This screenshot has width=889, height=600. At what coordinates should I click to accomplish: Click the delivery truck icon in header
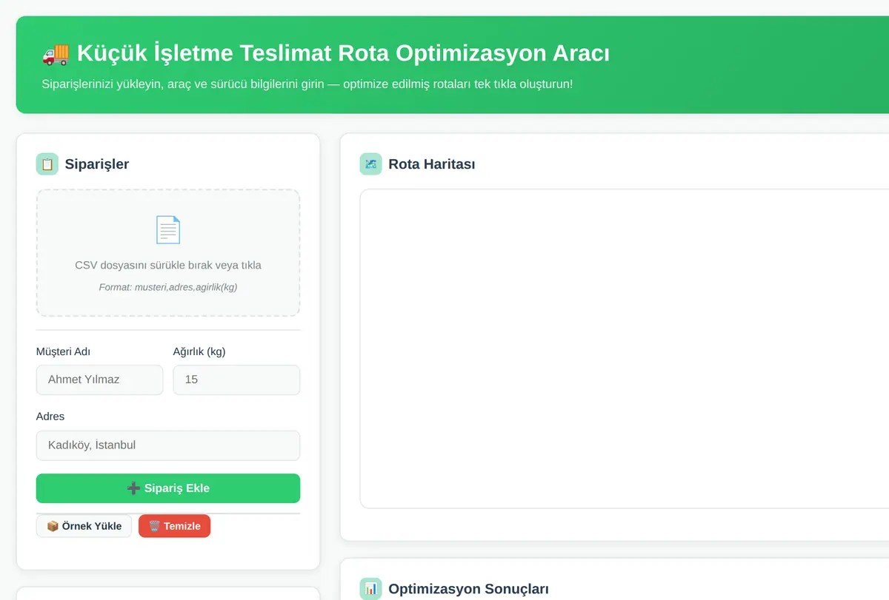click(x=56, y=53)
